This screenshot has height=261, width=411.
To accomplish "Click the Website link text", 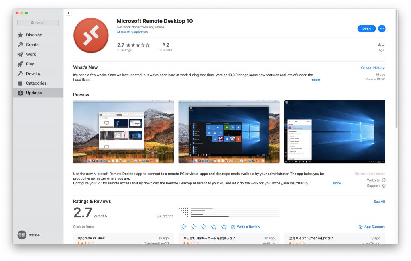I will [373, 180].
